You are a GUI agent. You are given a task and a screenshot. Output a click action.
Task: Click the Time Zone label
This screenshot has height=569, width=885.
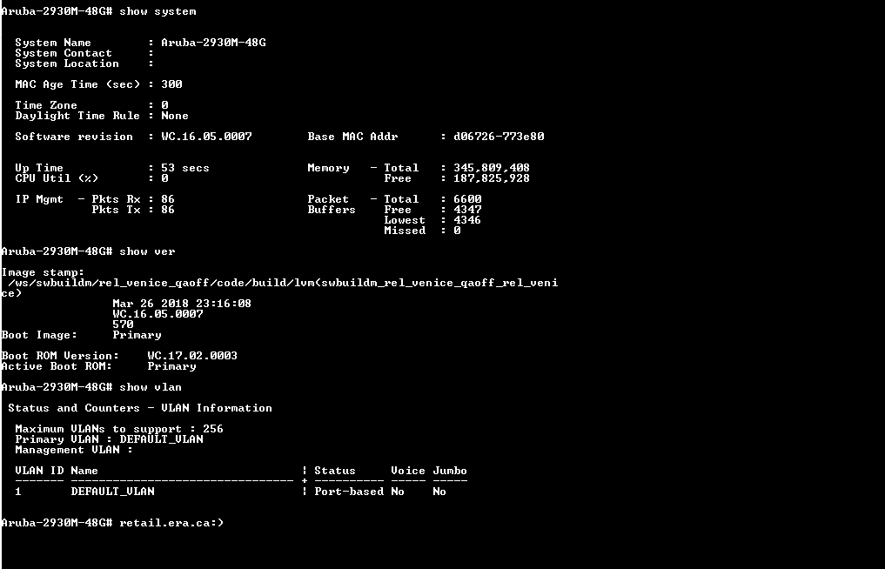pyautogui.click(x=46, y=105)
